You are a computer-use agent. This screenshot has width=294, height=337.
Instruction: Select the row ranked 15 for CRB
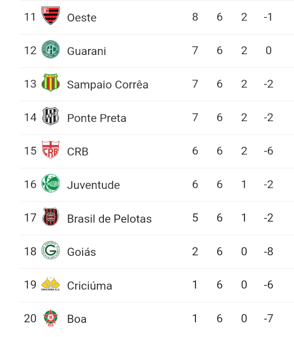(x=157, y=151)
